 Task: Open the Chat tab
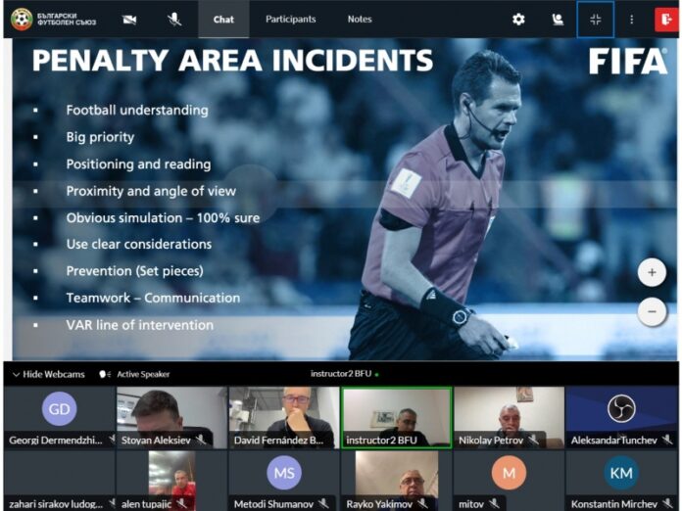(223, 20)
